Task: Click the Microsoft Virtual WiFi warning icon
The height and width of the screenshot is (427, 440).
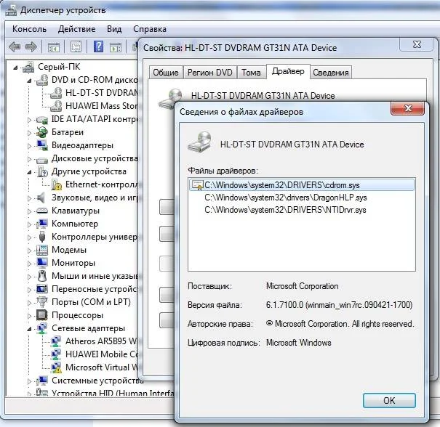Action: point(56,367)
